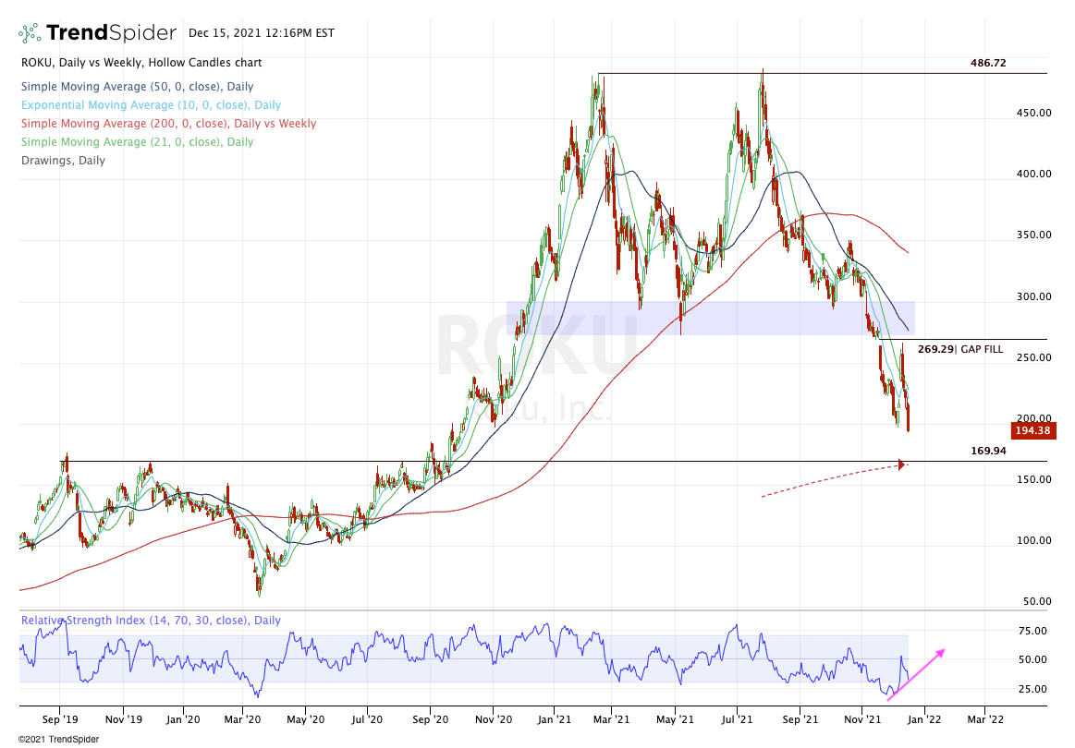Click the ROKU Hollow Candles chart title
This screenshot has height=748, width=1075.
(140, 63)
